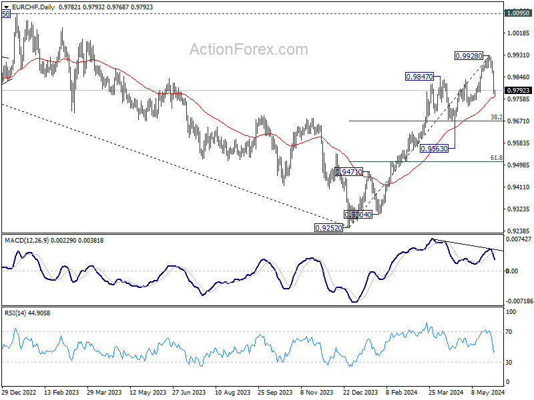Click the 29 Dec 2022 date label

pos(19,392)
